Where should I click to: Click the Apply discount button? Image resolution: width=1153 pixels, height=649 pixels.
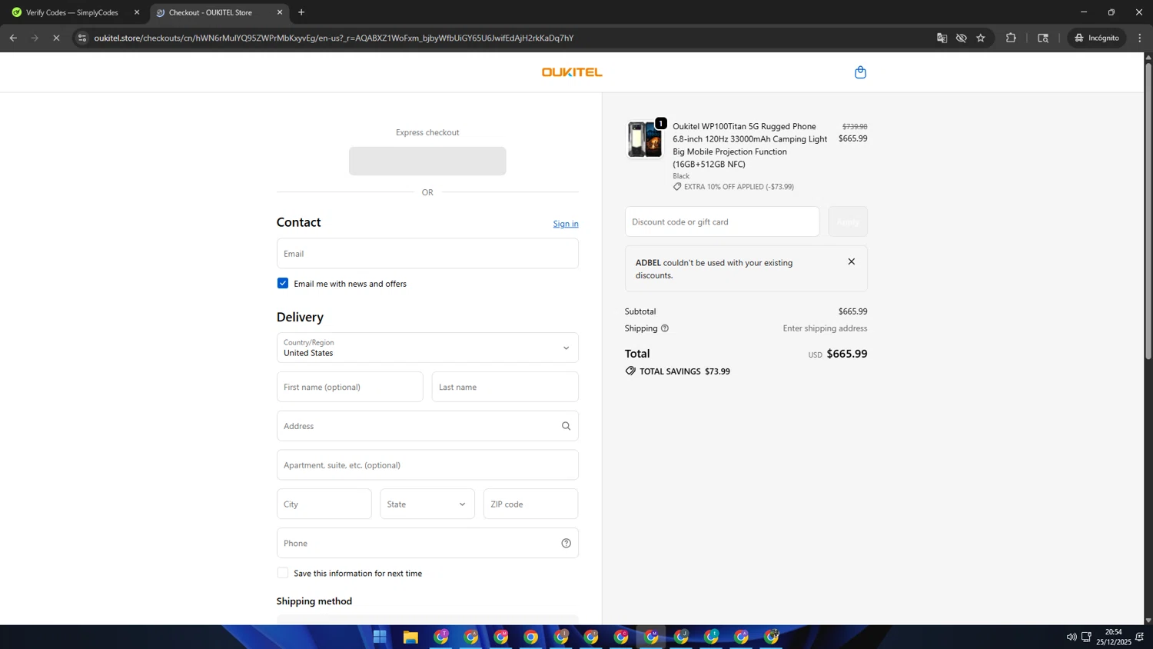(x=848, y=221)
